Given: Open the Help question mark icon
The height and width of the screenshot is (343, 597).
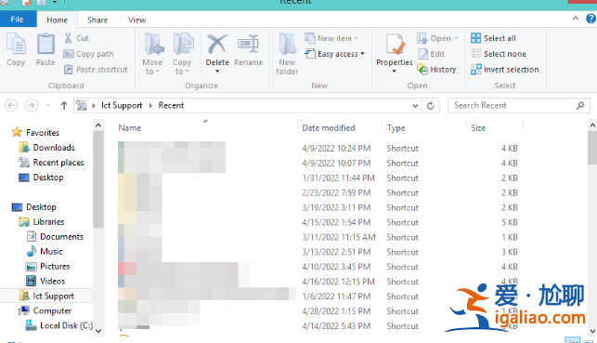Looking at the screenshot, I should point(591,19).
